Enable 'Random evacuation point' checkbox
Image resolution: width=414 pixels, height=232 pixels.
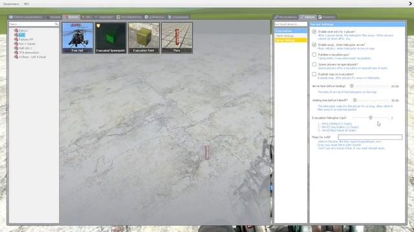[314, 55]
